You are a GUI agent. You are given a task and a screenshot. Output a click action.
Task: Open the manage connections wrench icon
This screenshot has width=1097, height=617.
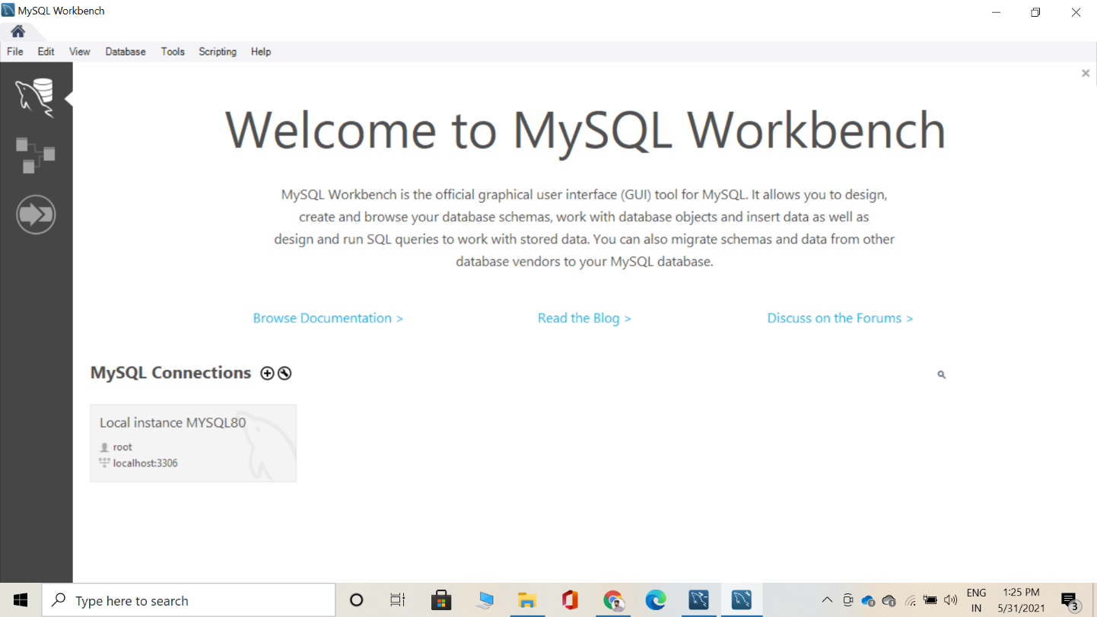[x=285, y=373]
